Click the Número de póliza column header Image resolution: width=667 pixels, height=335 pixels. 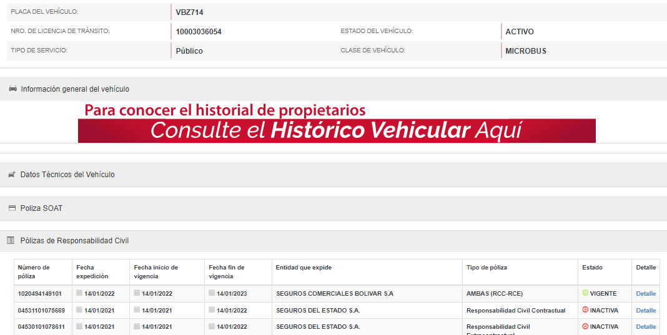[34, 271]
